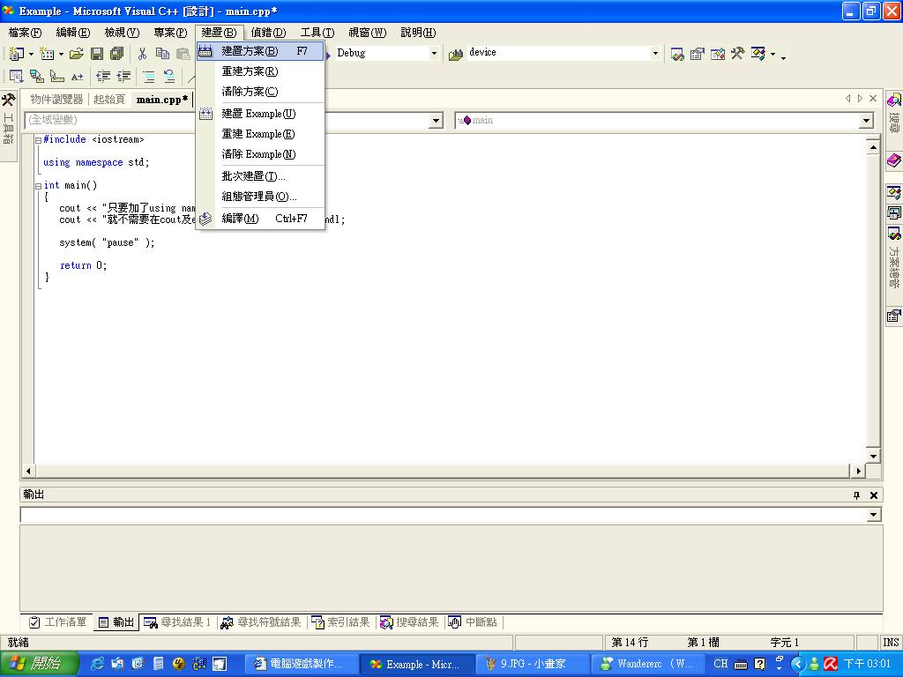
Task: Expand the New Project icon dropdown arrow
Action: pos(31,54)
